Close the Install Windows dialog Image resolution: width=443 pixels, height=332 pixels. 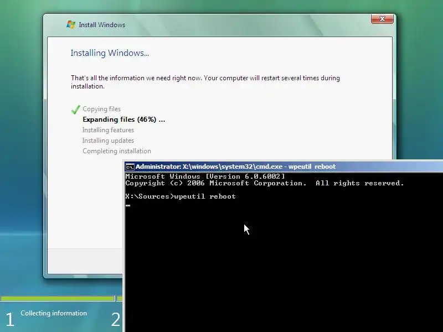[382, 19]
